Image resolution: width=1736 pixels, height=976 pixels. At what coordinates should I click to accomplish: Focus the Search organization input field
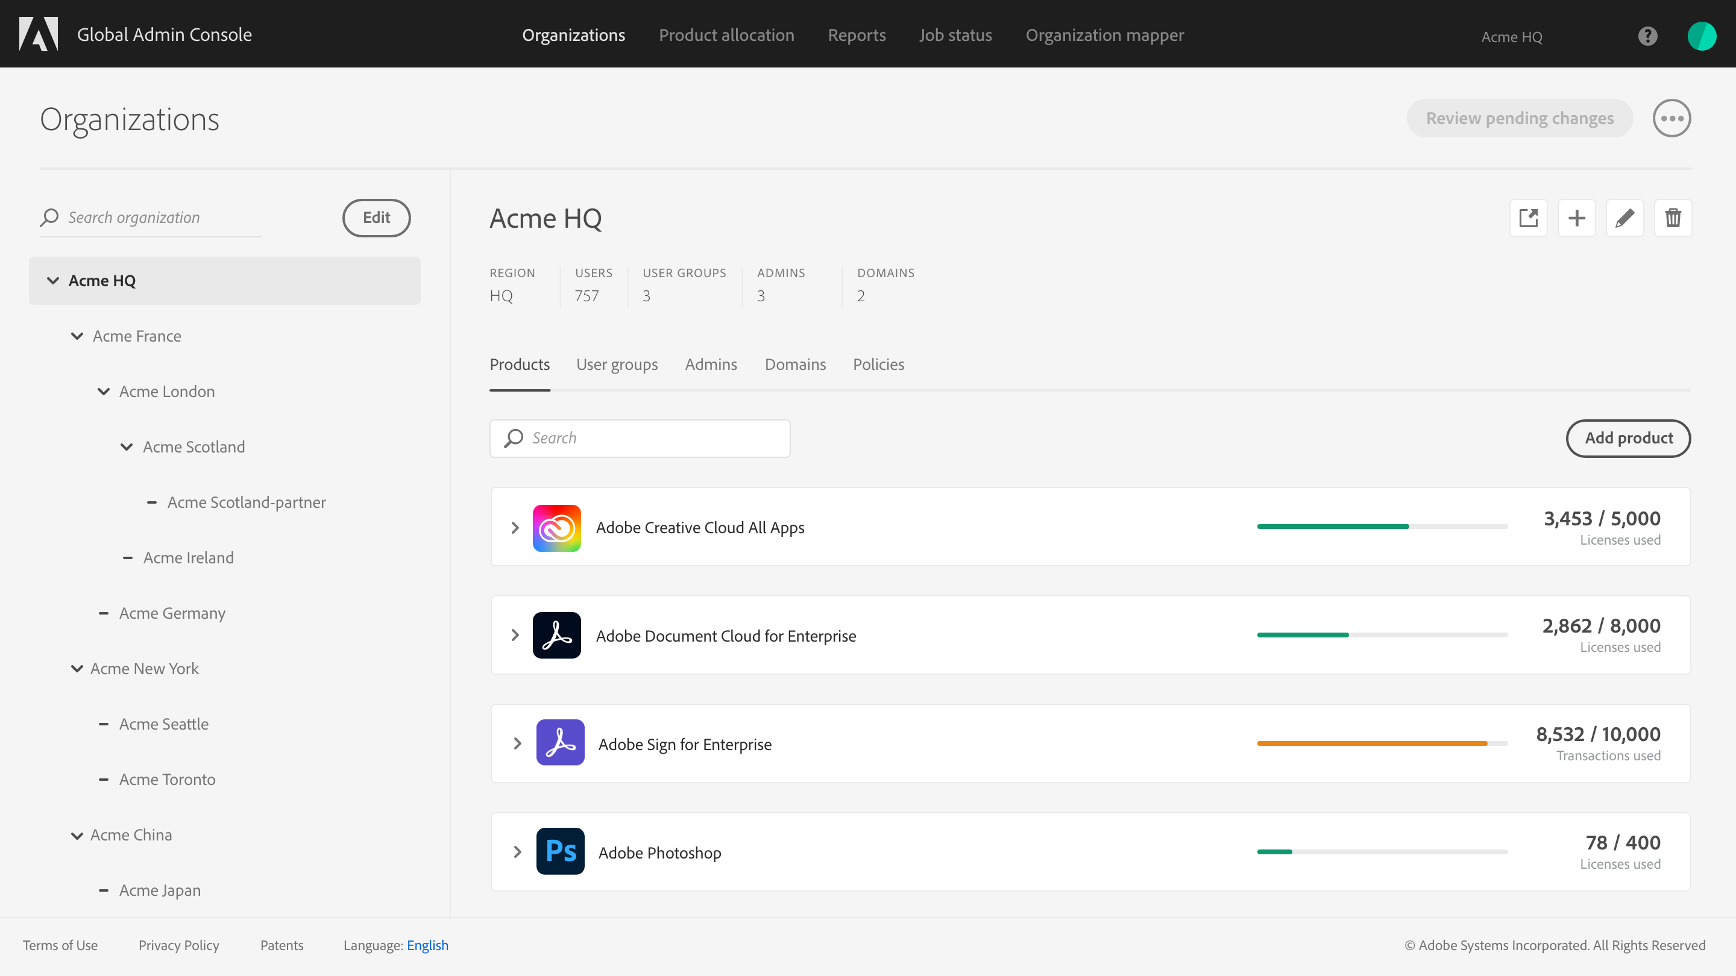pos(150,217)
